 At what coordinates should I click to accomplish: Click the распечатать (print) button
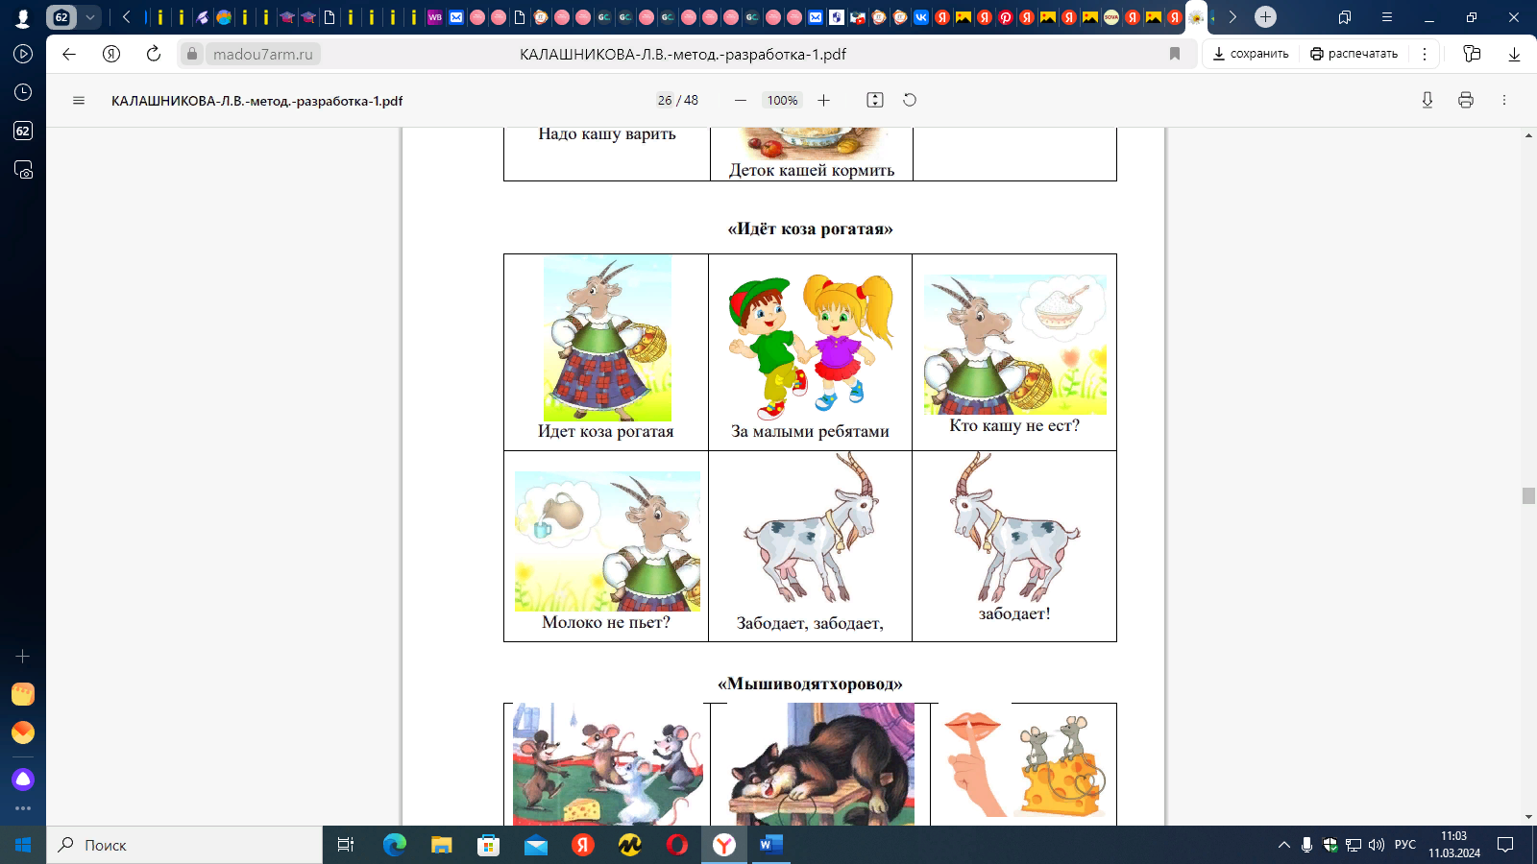click(x=1354, y=55)
